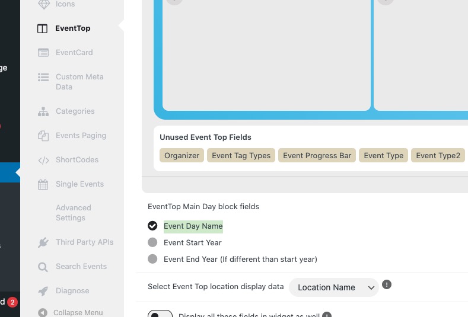Click the Categories hierarchy icon
This screenshot has height=317, width=468.
pyautogui.click(x=43, y=111)
